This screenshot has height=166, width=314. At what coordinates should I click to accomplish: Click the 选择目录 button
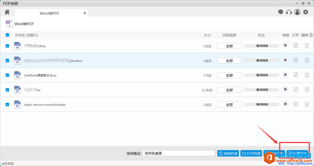click(228, 153)
